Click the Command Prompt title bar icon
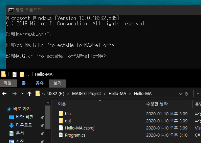Image resolution: width=201 pixels, height=143 pixels. coord(11,10)
